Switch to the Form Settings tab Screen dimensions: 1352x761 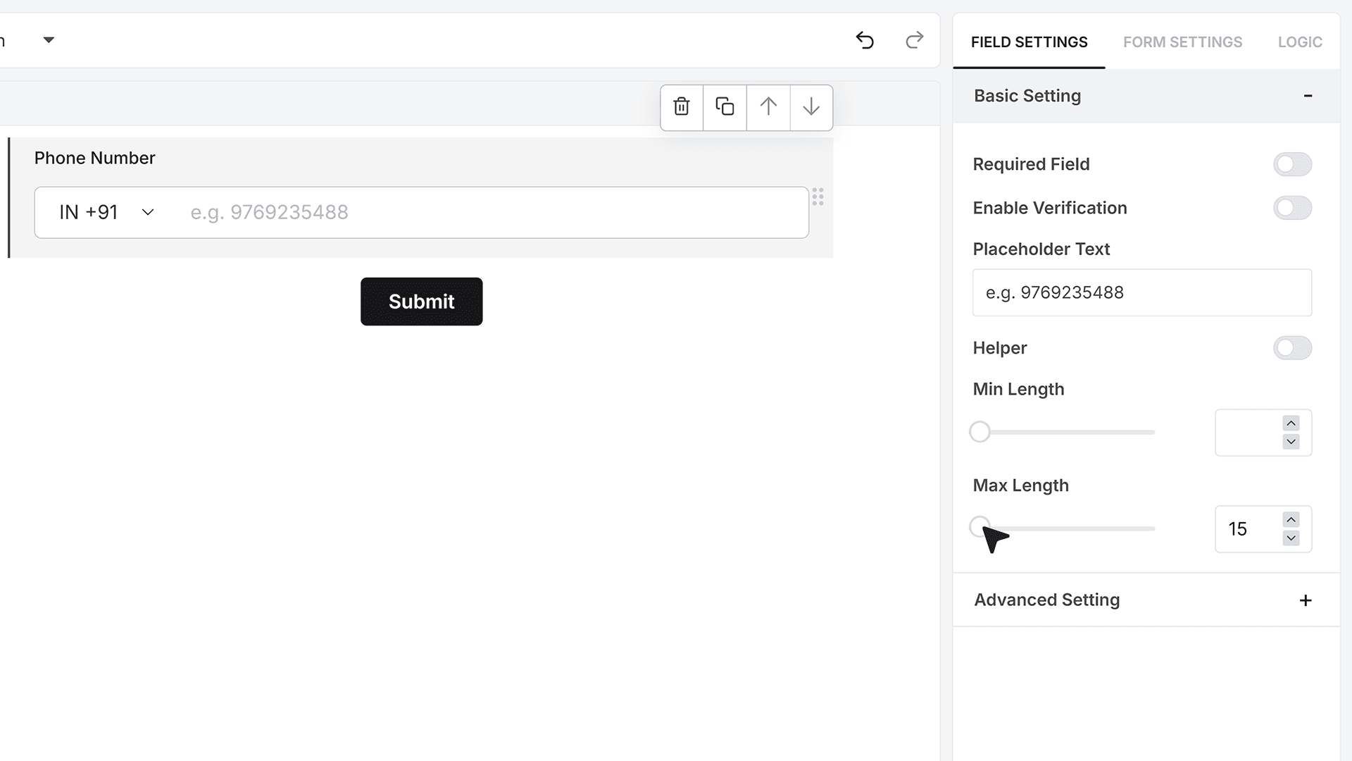pos(1182,42)
